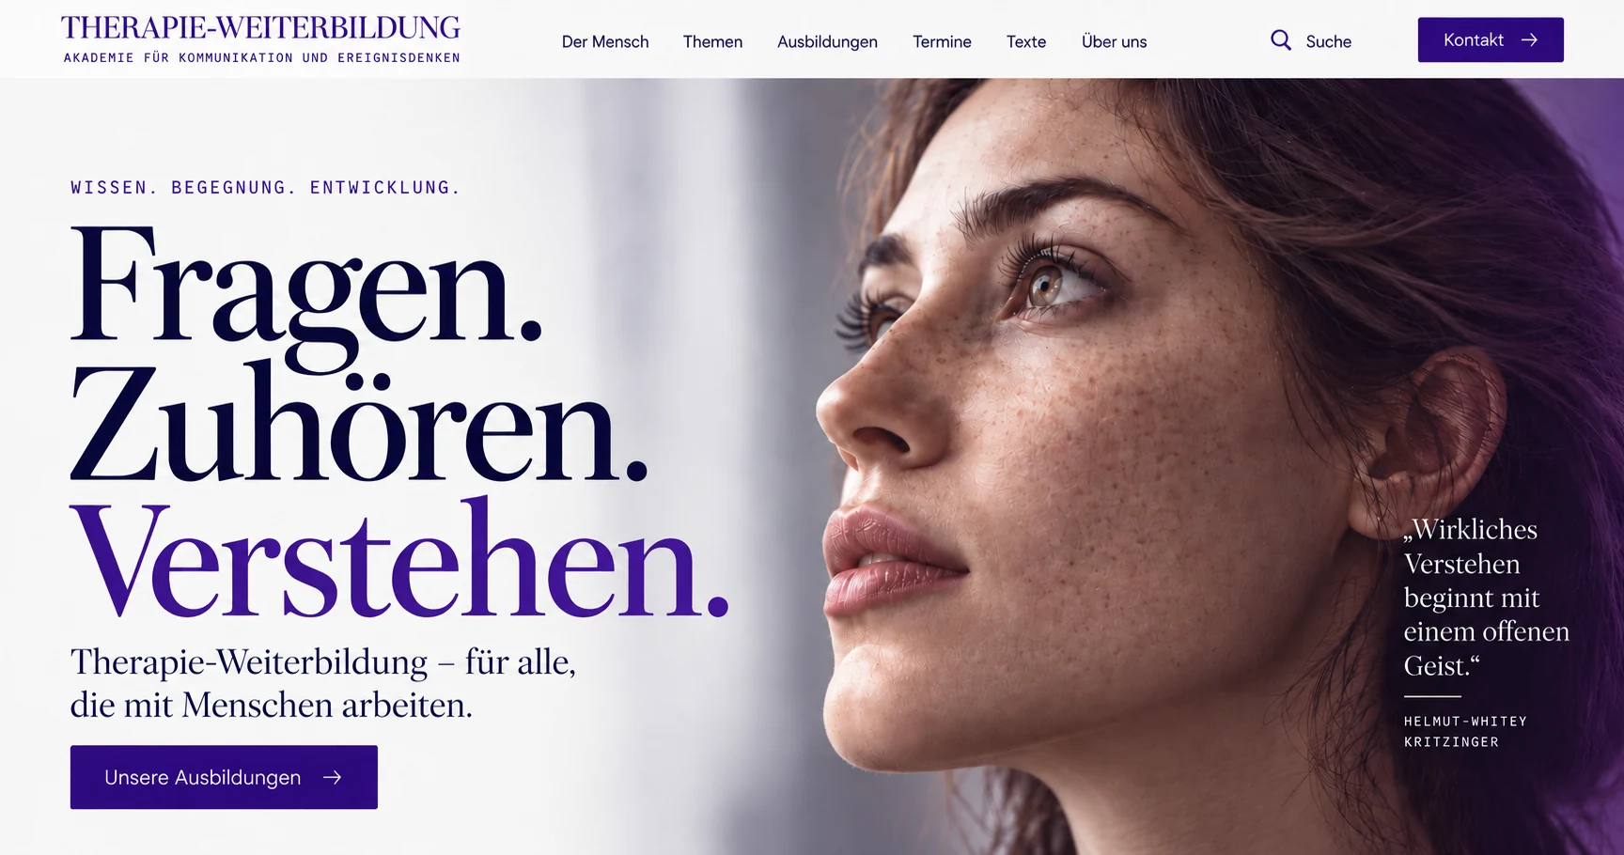Open the Der Mensch menu item
This screenshot has height=855, width=1624.
[x=605, y=41]
